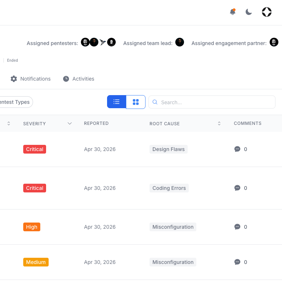The height and width of the screenshot is (281, 282).
Task: Click reported date in High severity row
Action: click(x=100, y=227)
